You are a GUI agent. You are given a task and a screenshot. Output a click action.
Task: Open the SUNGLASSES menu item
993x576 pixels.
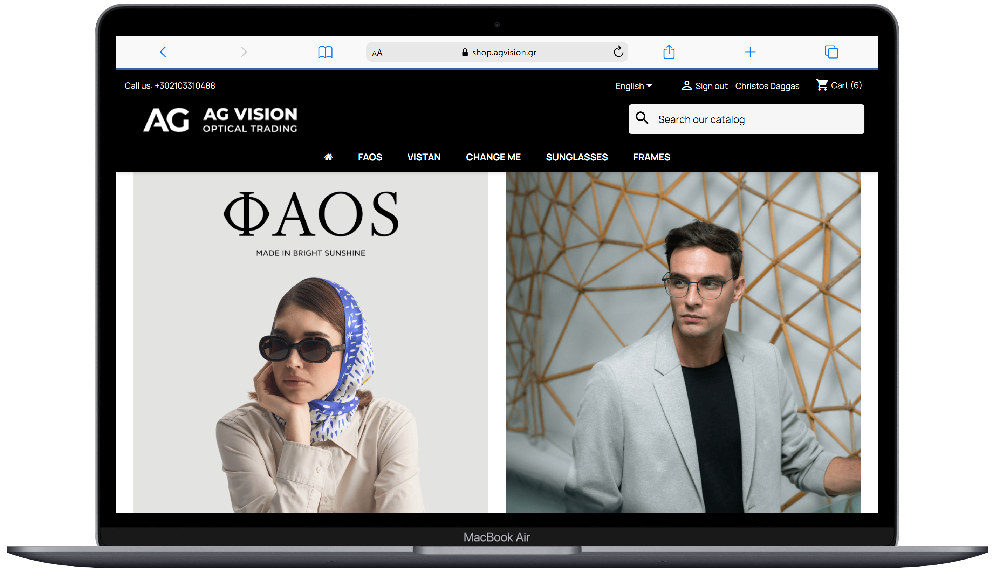[576, 157]
